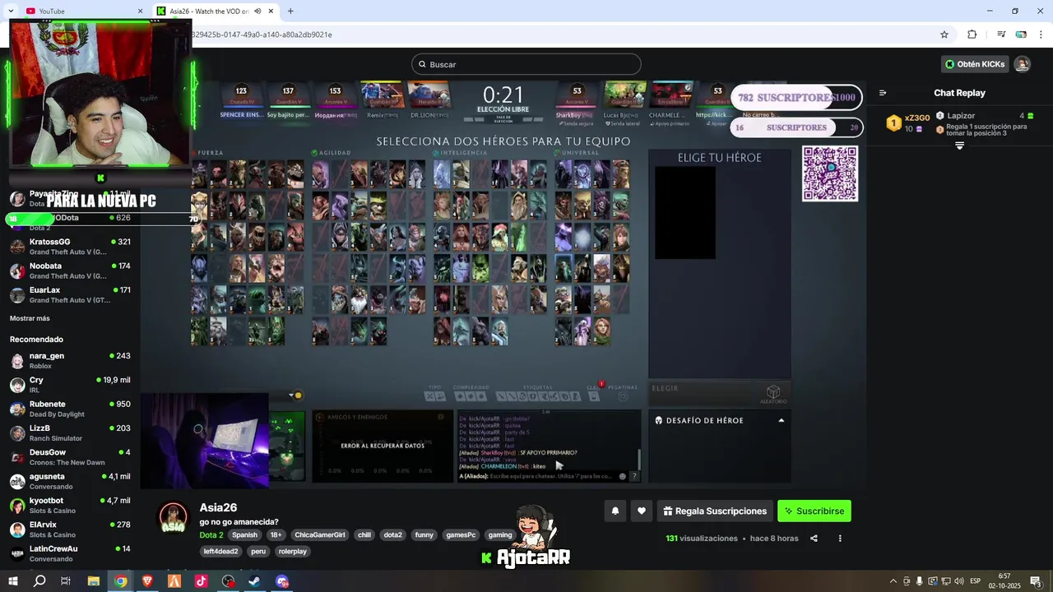Open Asia26 channel avatar
This screenshot has width=1053, height=592.
(x=173, y=517)
